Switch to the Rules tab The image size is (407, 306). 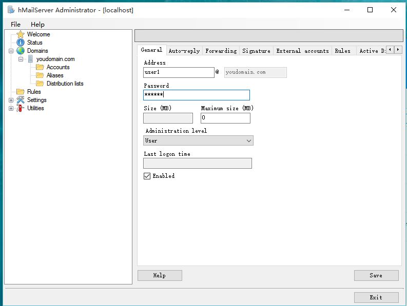343,51
